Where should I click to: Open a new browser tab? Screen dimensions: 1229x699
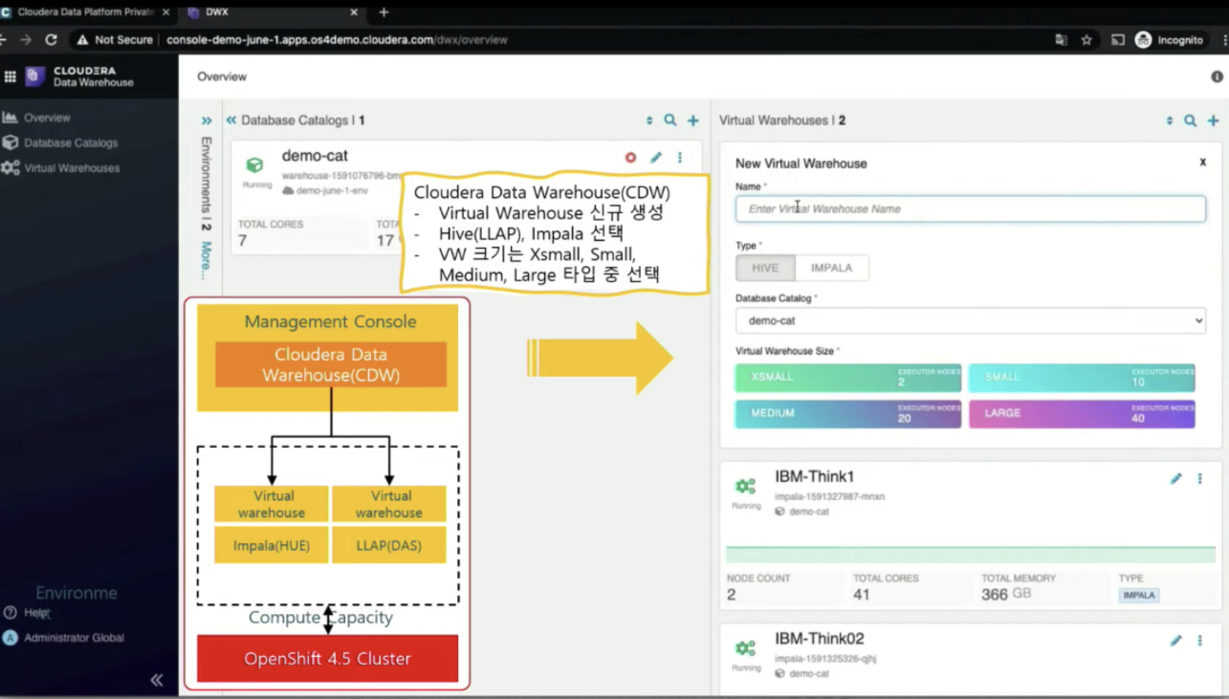tap(384, 12)
